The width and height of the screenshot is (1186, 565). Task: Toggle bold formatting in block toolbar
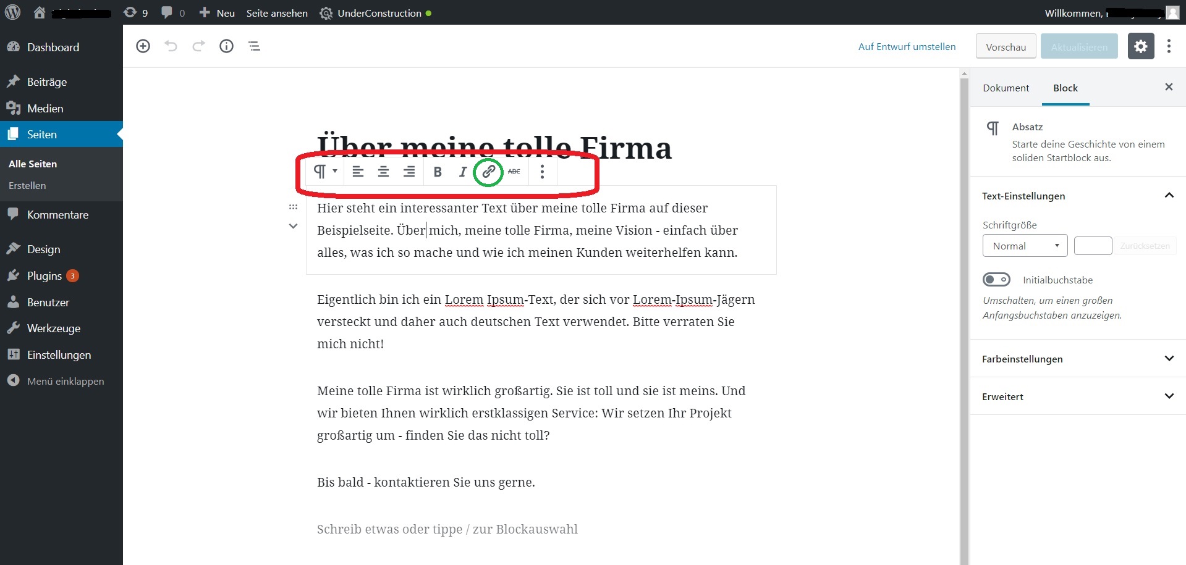pyautogui.click(x=438, y=172)
